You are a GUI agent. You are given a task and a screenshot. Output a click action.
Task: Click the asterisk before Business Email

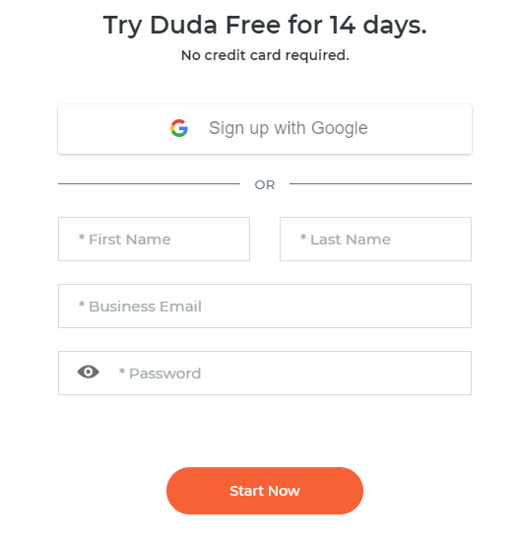(82, 305)
